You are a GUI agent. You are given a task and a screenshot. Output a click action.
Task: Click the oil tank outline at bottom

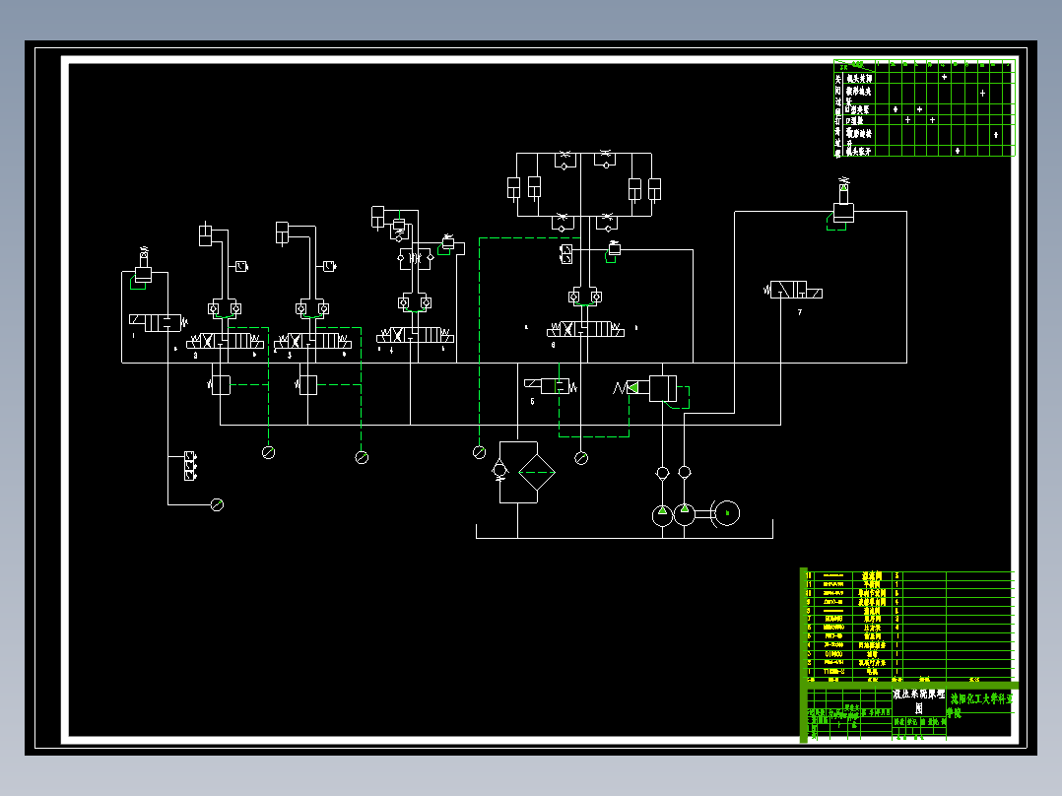pos(625,529)
